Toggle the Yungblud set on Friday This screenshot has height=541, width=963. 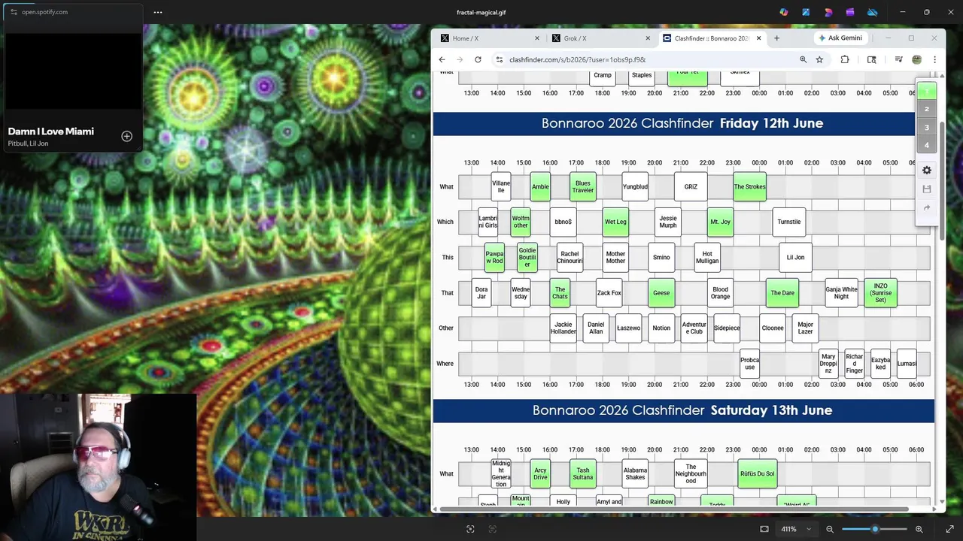(635, 186)
